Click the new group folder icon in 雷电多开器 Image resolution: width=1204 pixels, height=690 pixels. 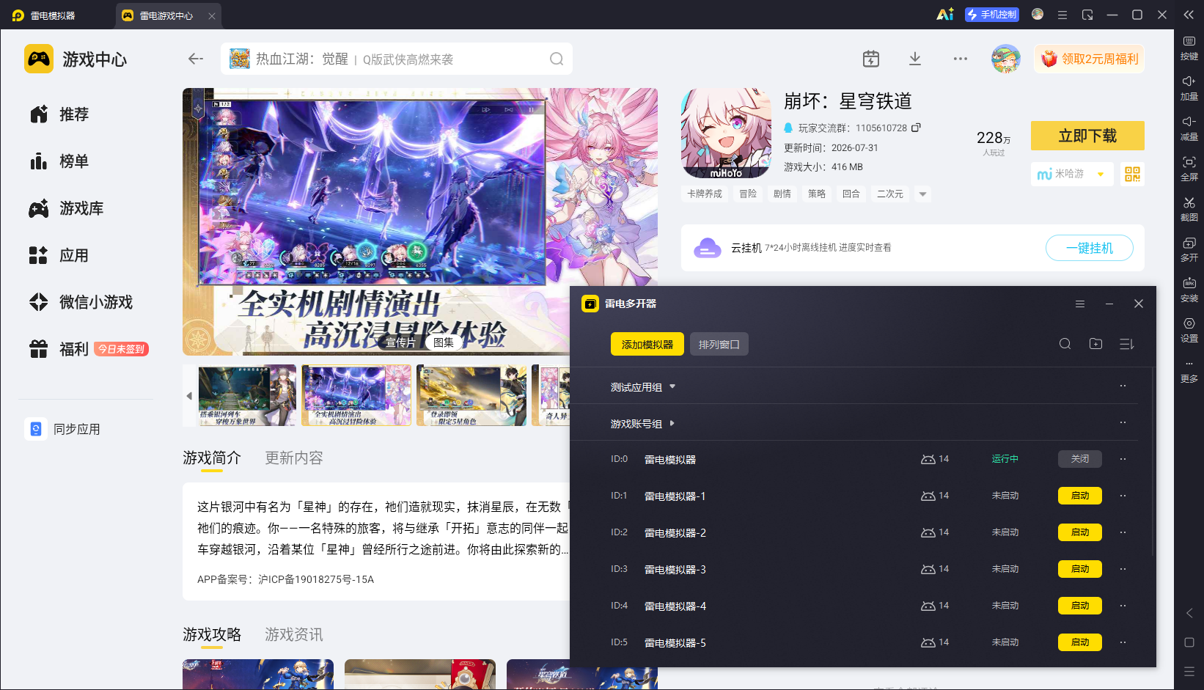click(1096, 344)
